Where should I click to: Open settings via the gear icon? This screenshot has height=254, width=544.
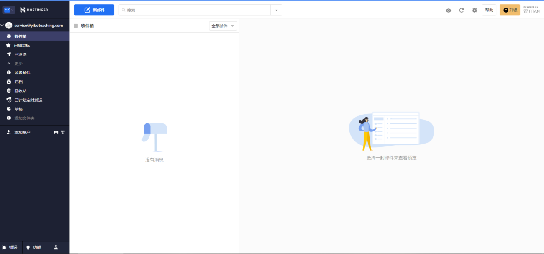tap(475, 10)
